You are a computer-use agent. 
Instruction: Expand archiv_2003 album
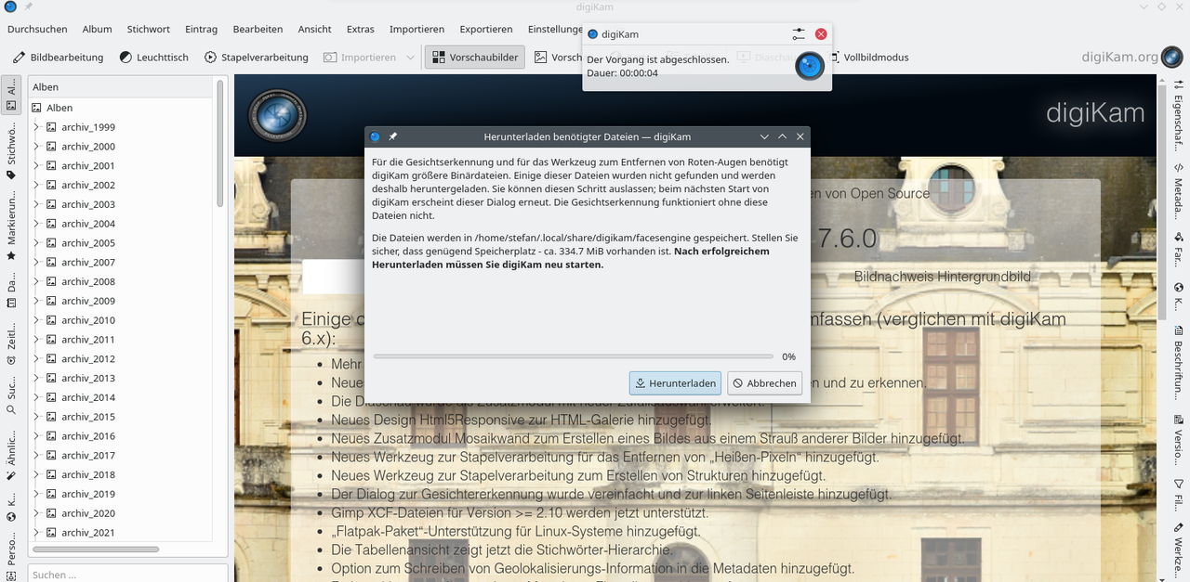(x=36, y=204)
